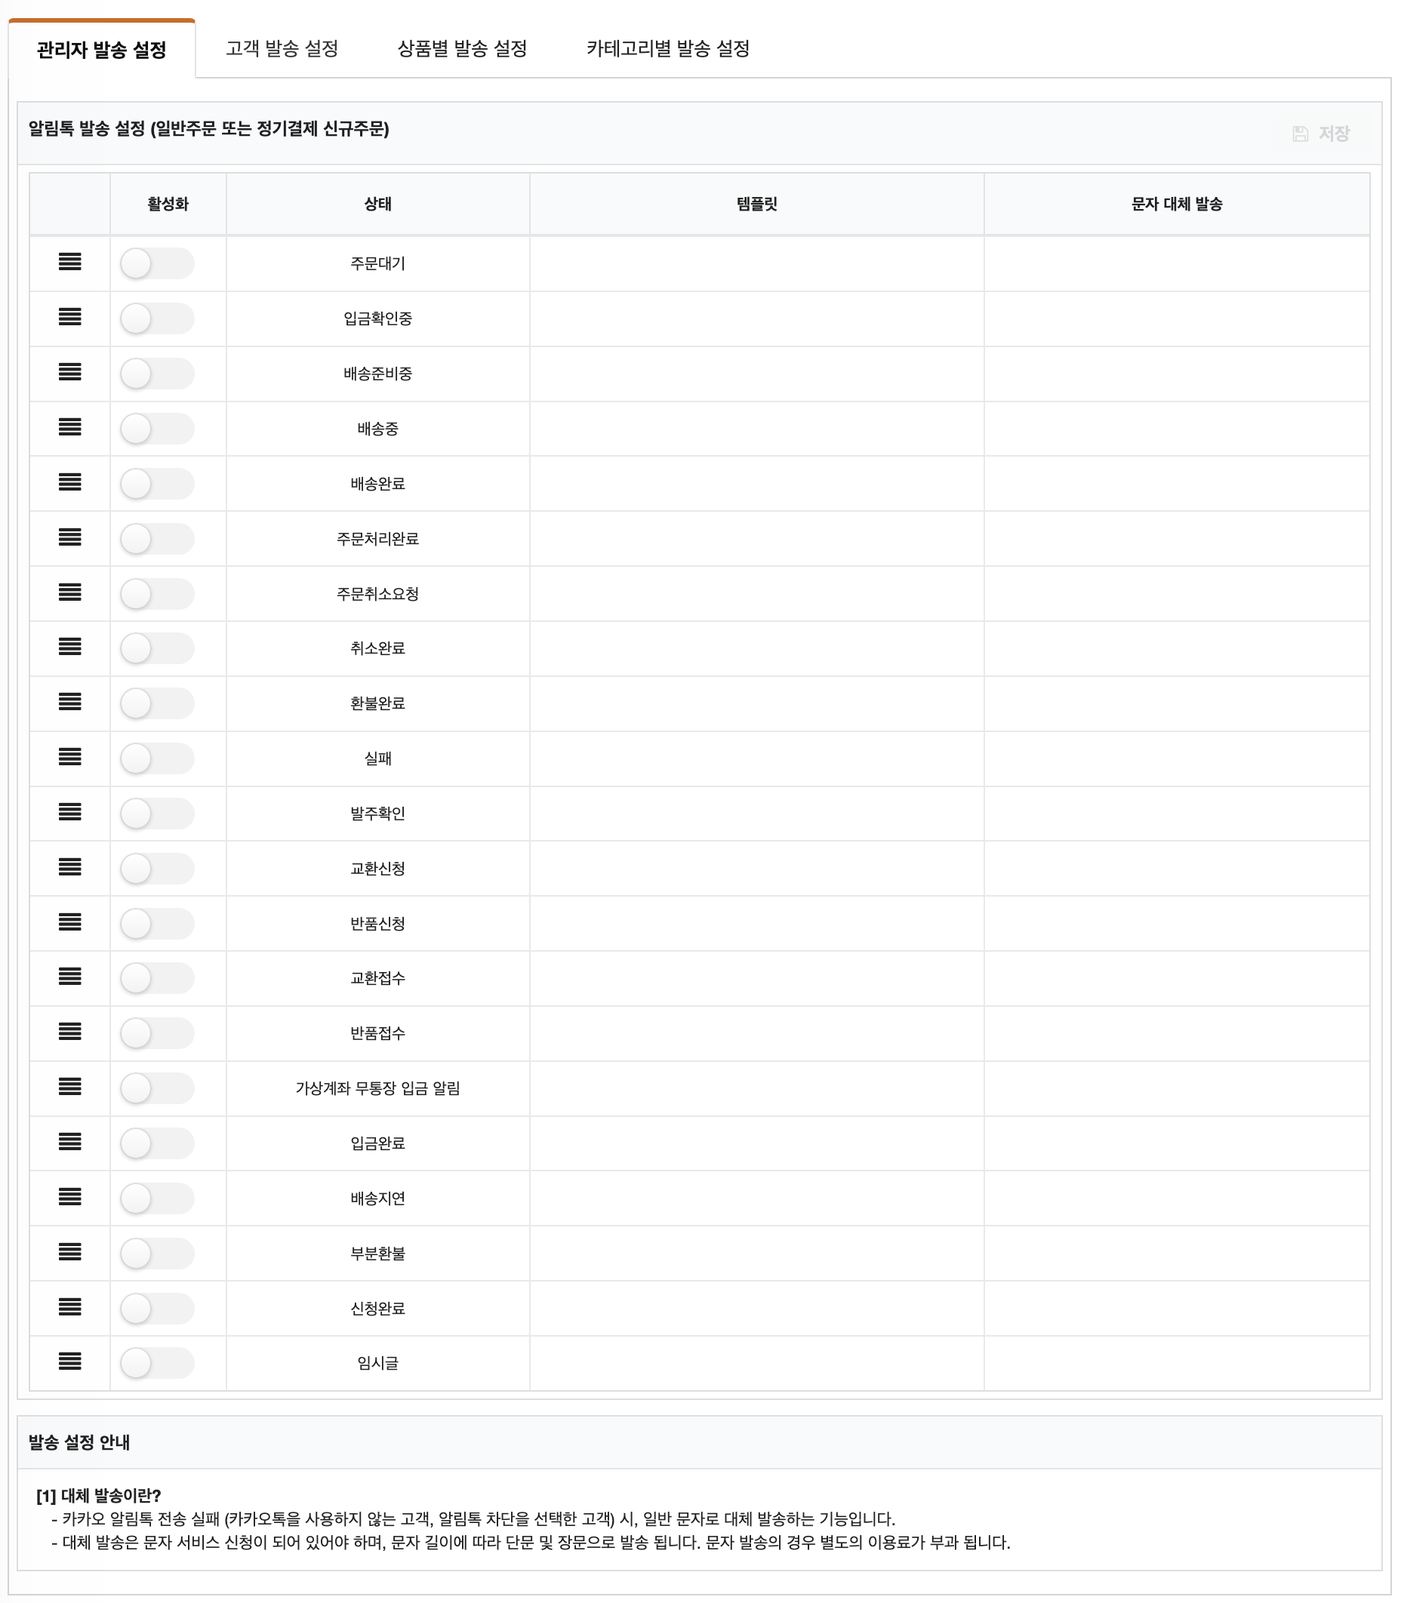Enable the 입금확인중 notification toggle
Screen dimensions: 1401x1603
coord(157,319)
